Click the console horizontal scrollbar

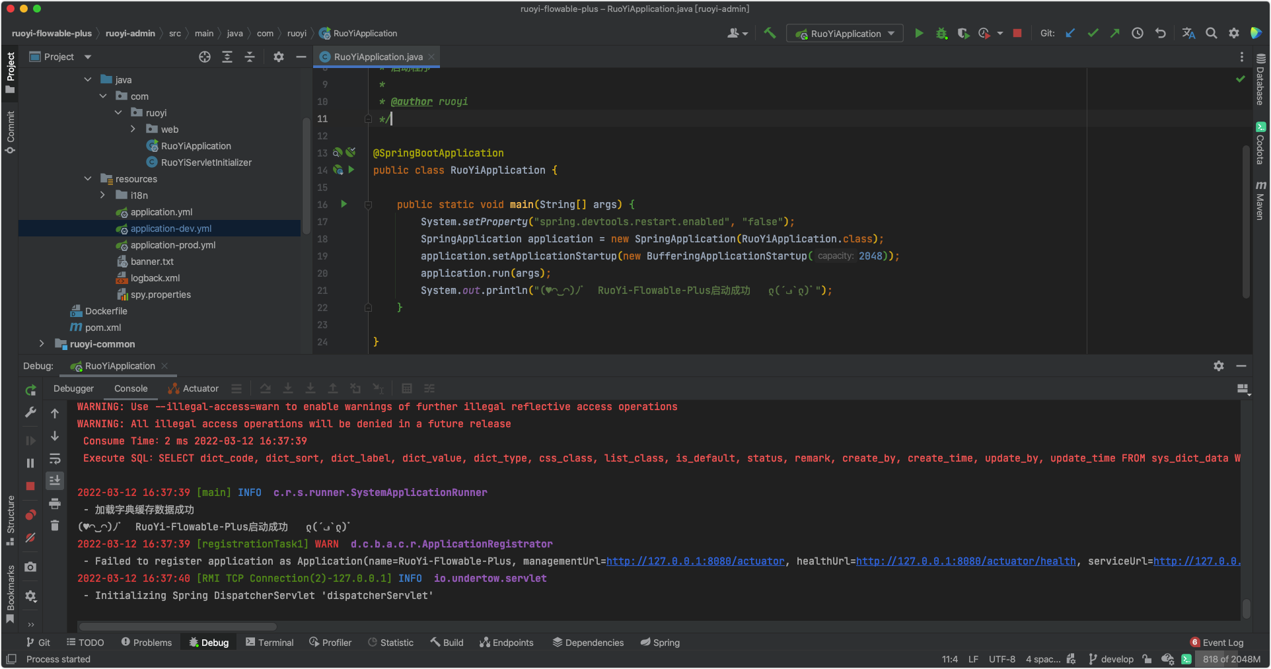(x=178, y=626)
